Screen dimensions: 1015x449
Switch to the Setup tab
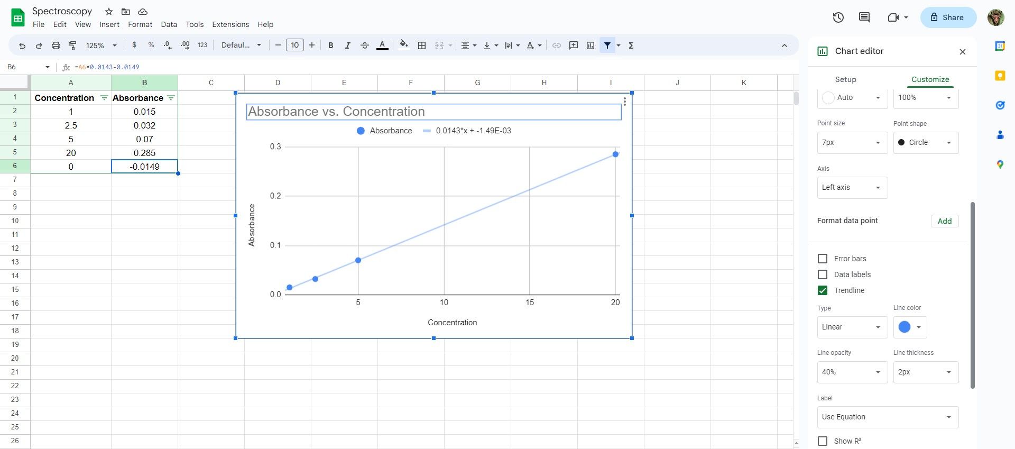[846, 79]
